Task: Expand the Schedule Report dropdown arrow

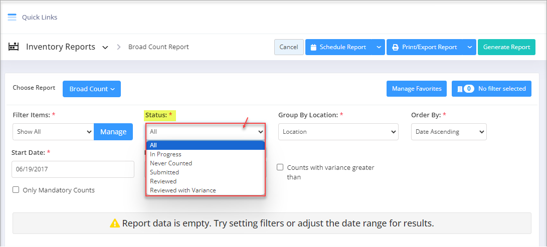Action: tap(378, 47)
